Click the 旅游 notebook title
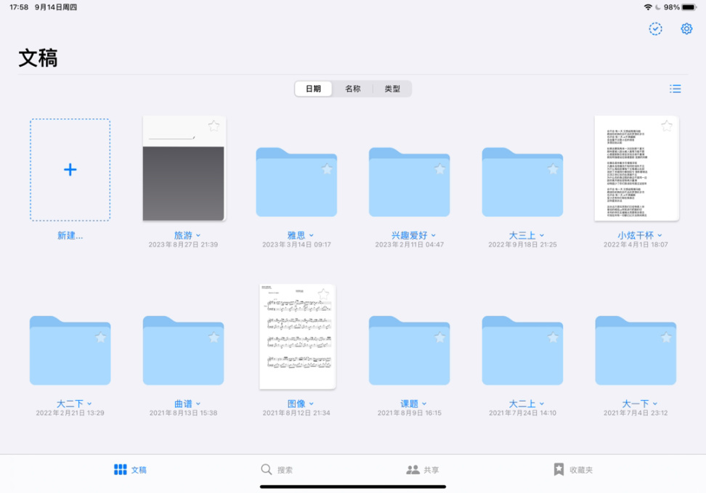 (x=183, y=235)
